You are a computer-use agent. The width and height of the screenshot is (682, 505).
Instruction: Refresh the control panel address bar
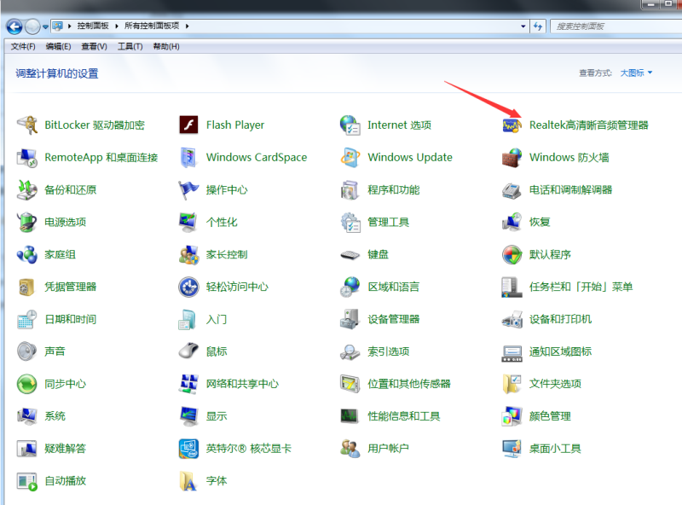[x=538, y=26]
